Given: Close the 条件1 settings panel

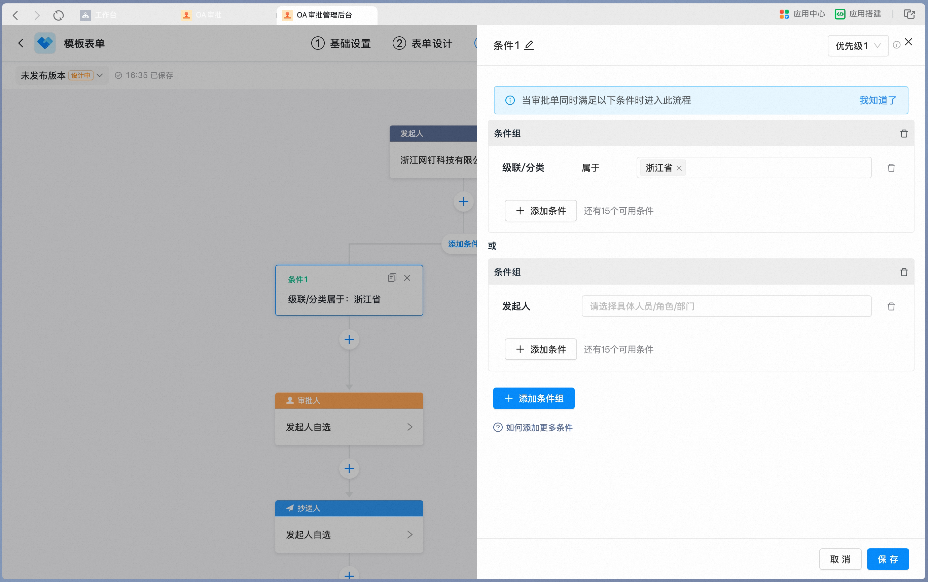Looking at the screenshot, I should 908,42.
